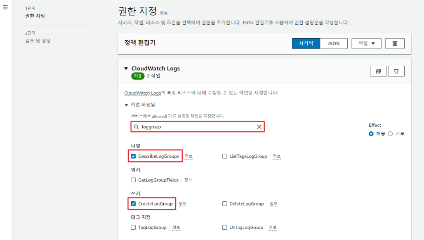Image resolution: width=424 pixels, height=240 pixels.
Task: Click the 허용 green badge
Action: (x=138, y=76)
